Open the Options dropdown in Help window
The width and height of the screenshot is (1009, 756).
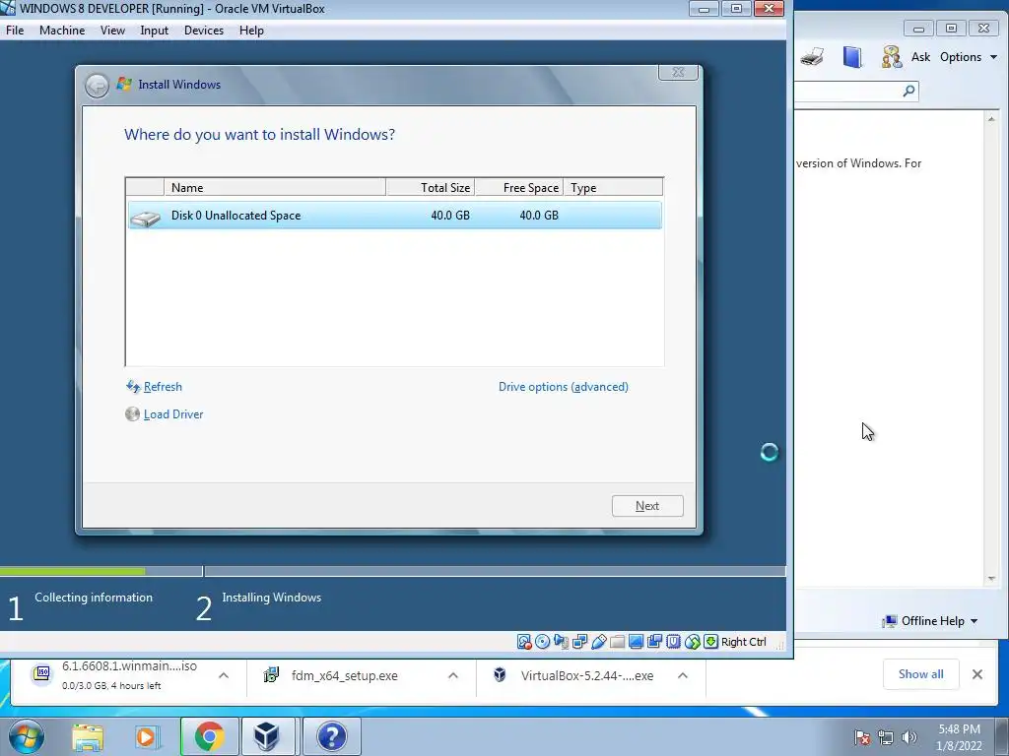(x=969, y=57)
